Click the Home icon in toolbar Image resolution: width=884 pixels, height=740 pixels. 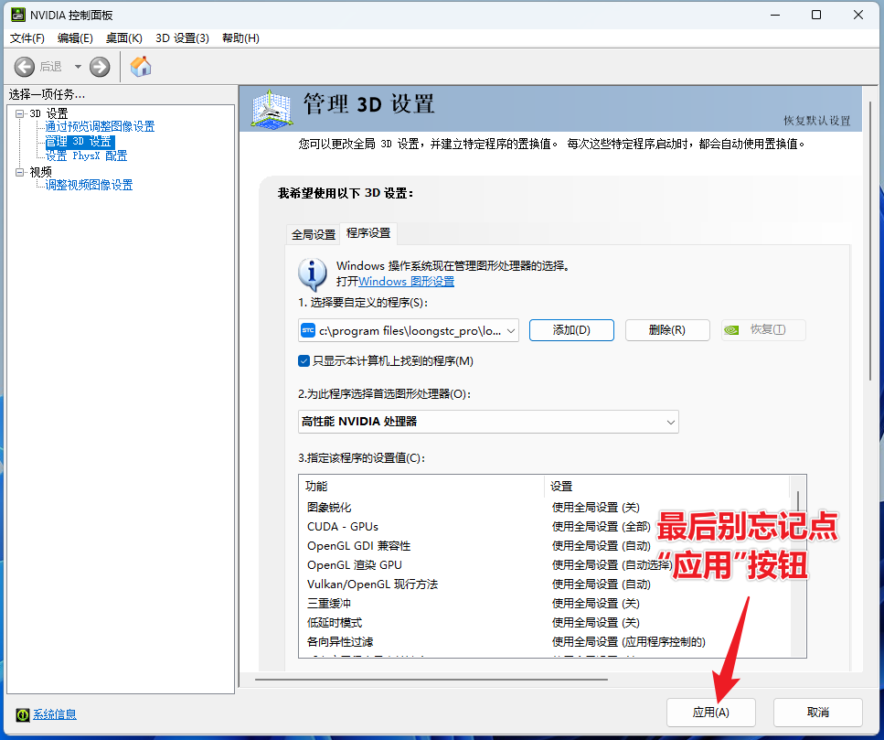pos(141,66)
